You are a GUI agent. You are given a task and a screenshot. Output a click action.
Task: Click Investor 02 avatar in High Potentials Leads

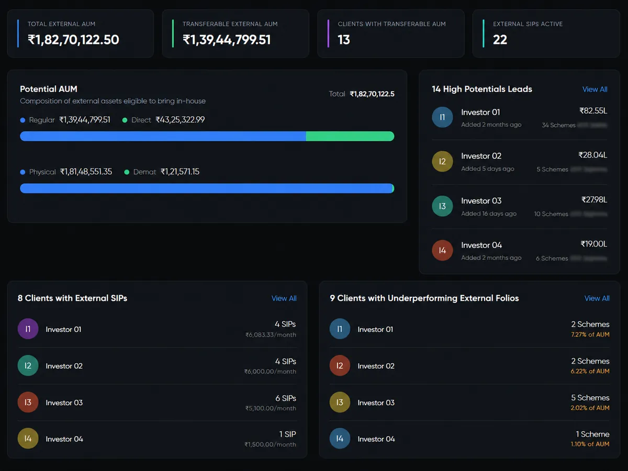click(442, 162)
